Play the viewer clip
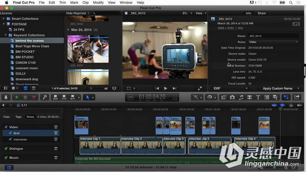Image resolution: width=306 pixels, height=172 pixels. [166, 89]
